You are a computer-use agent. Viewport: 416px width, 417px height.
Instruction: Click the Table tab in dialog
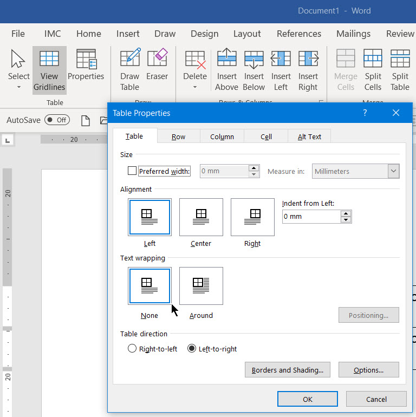click(x=134, y=136)
